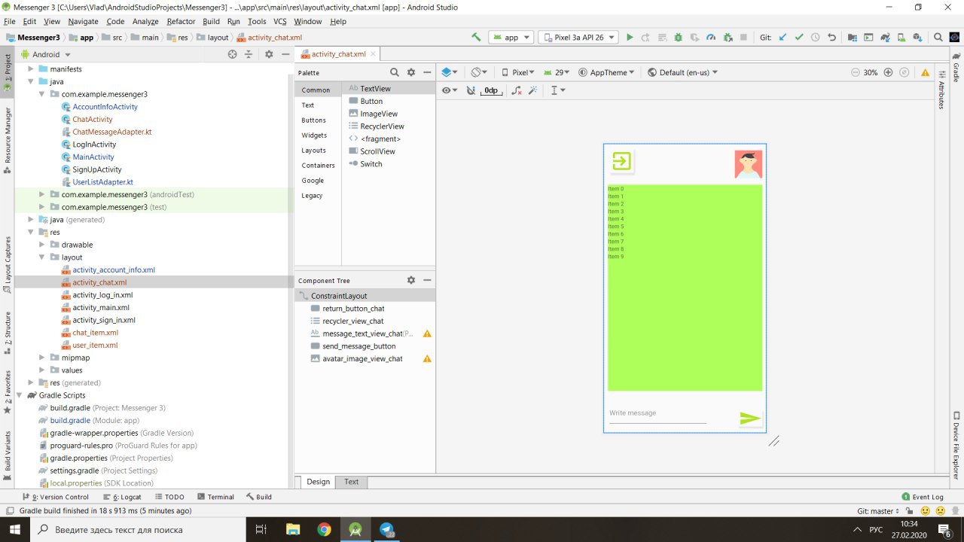964x542 pixels.
Task: Search the Palette with magnifier icon
Action: coord(395,72)
